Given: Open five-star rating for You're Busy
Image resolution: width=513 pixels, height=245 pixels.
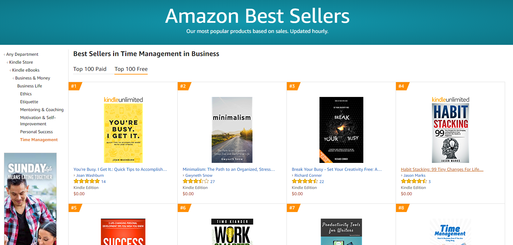Looking at the screenshot, I should coord(86,181).
